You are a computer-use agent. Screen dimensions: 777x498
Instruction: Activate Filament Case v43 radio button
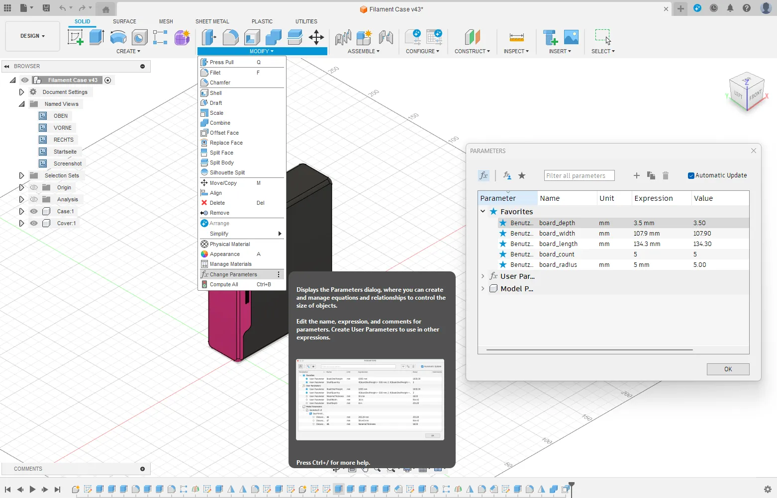tap(108, 80)
